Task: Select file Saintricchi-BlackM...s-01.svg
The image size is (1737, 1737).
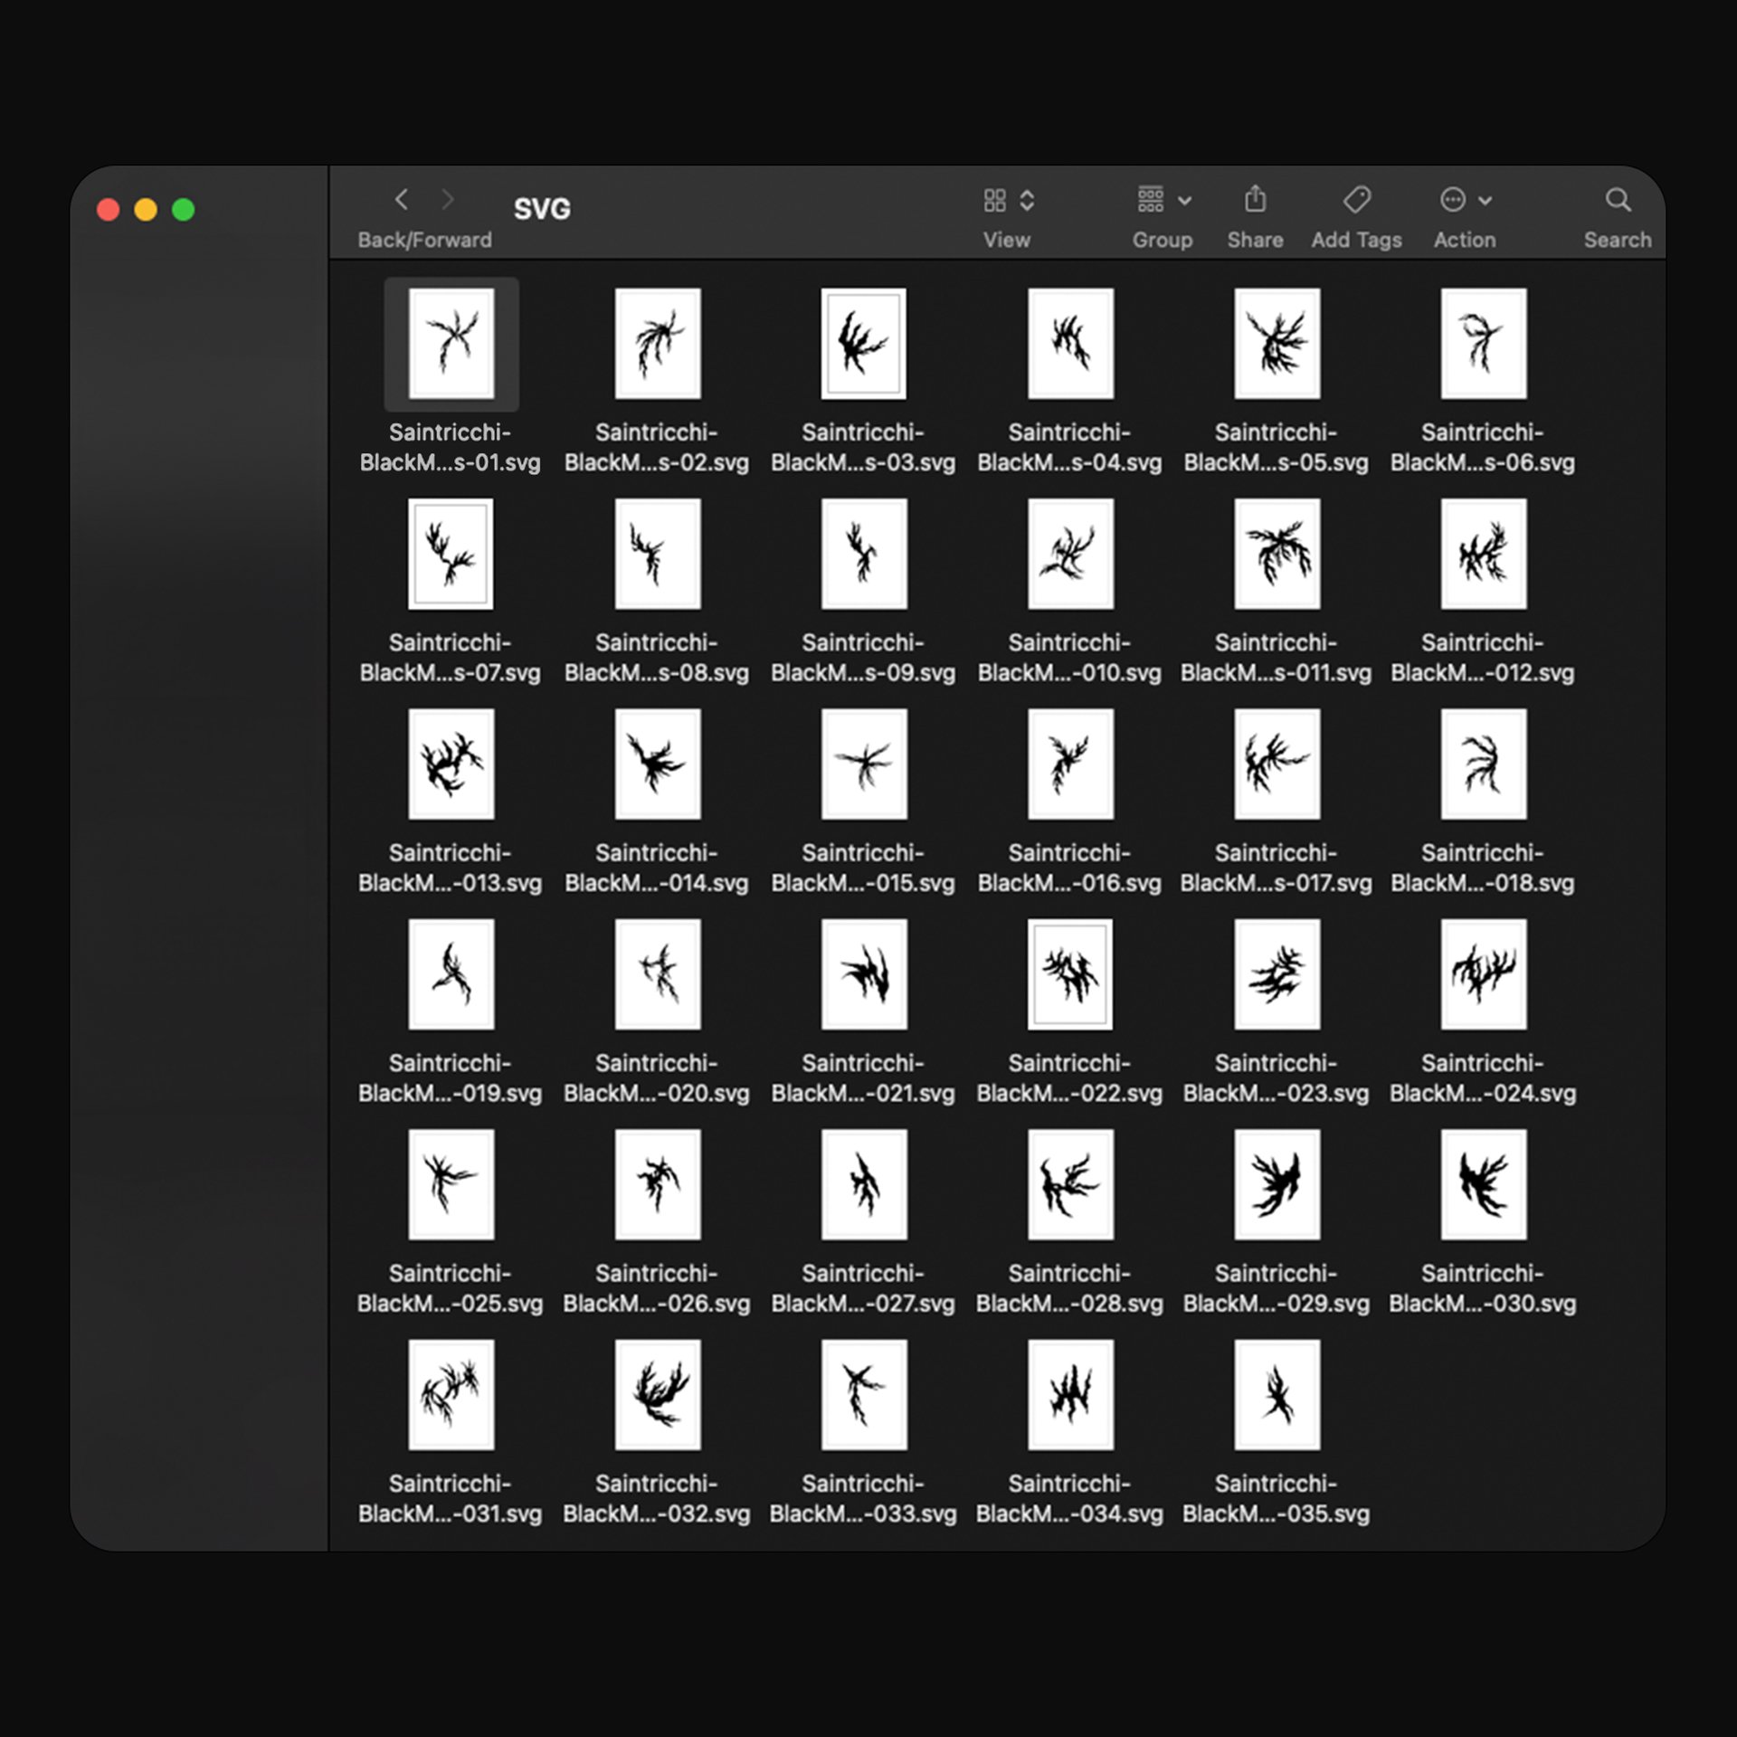Action: point(451,344)
